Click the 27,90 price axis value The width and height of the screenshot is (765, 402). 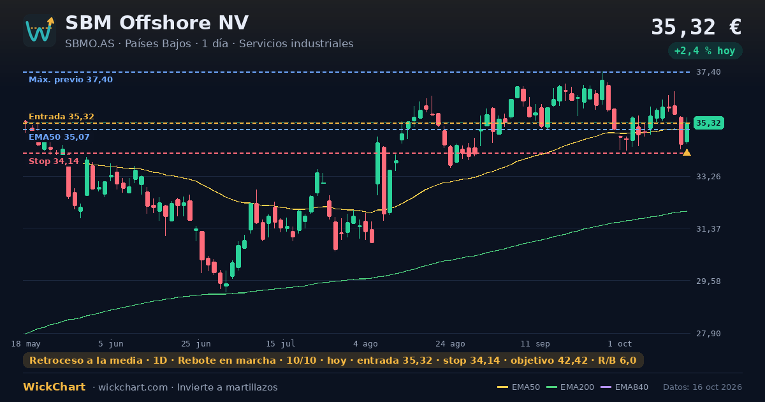[708, 334]
